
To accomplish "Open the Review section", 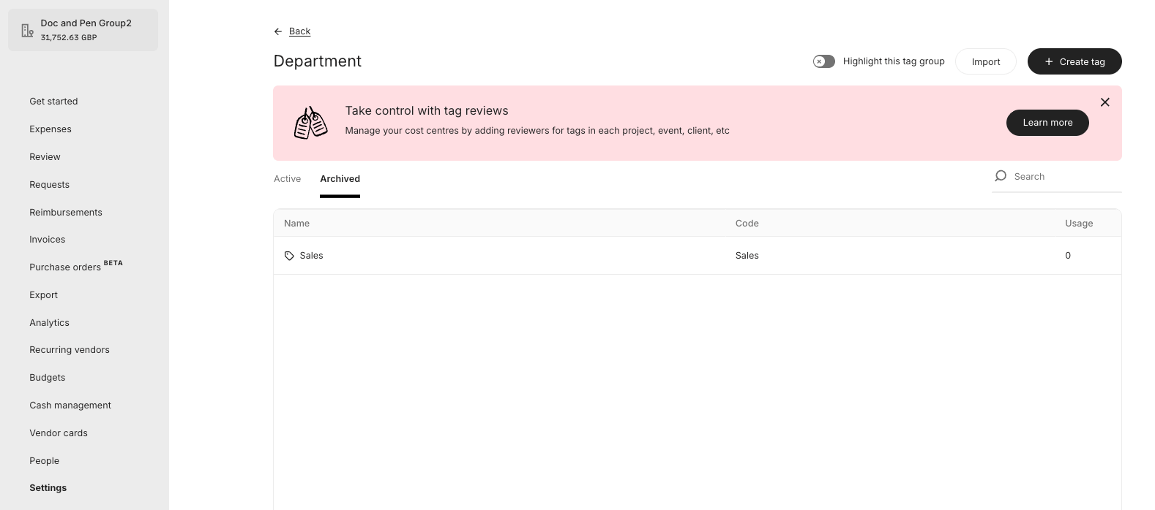I will (45, 157).
